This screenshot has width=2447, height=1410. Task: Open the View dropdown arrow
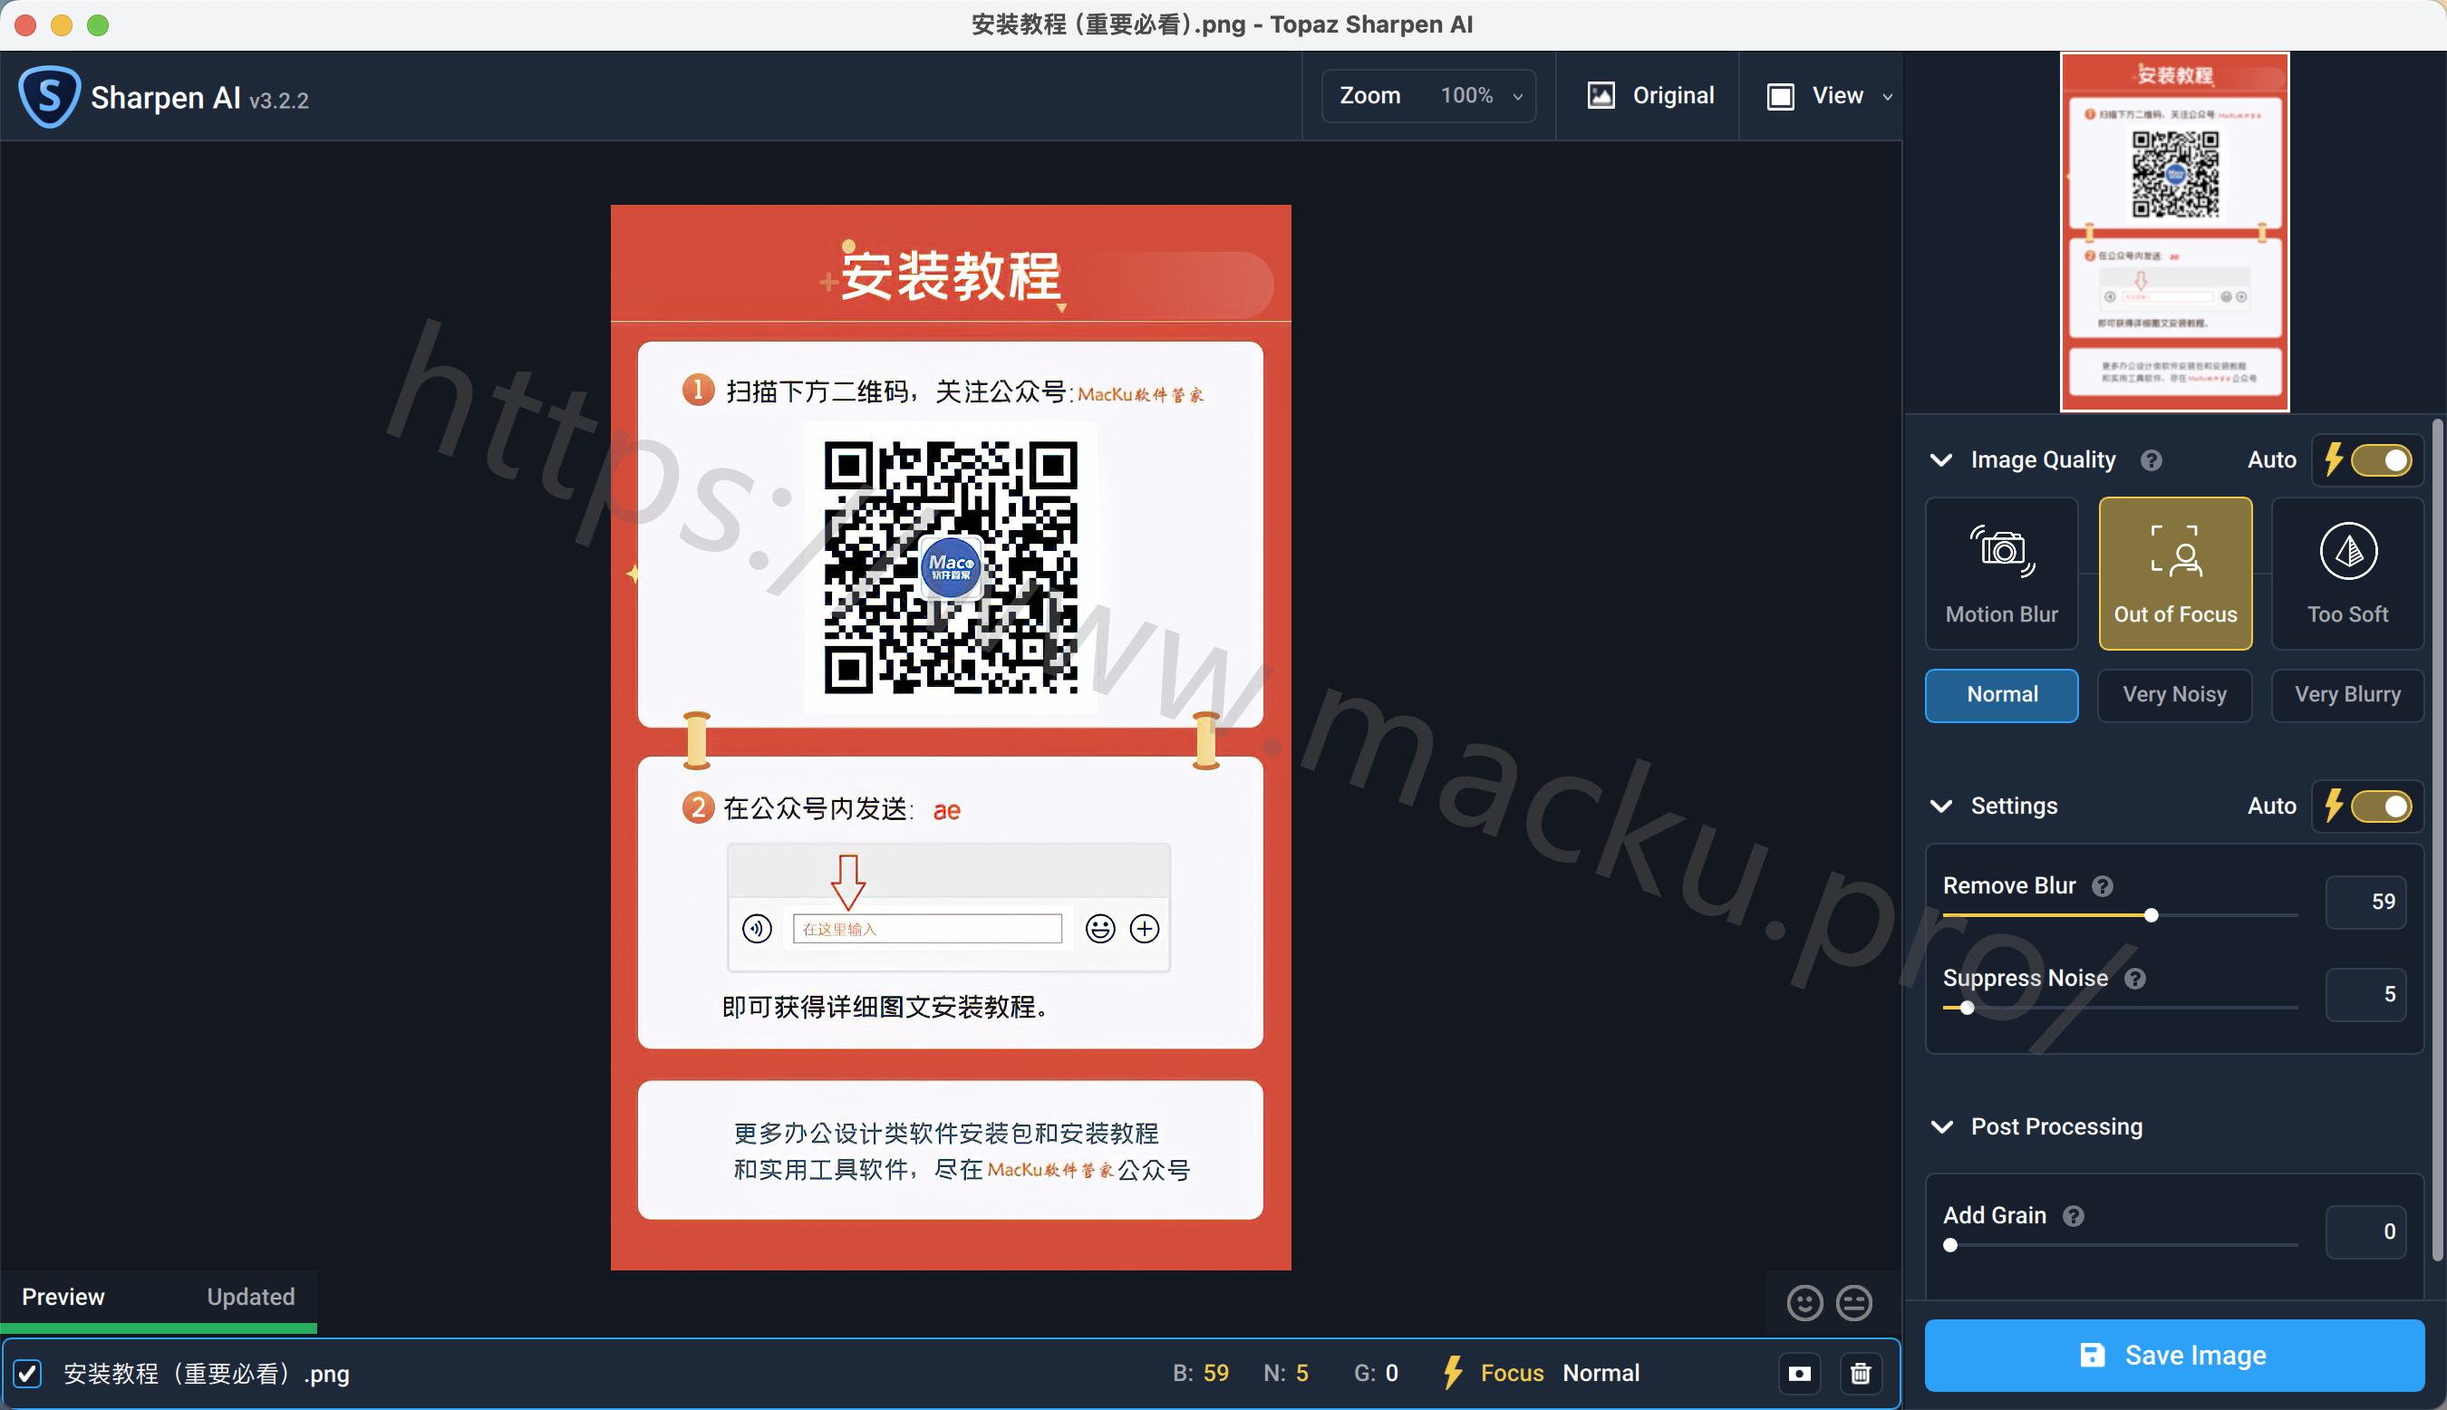point(1886,97)
